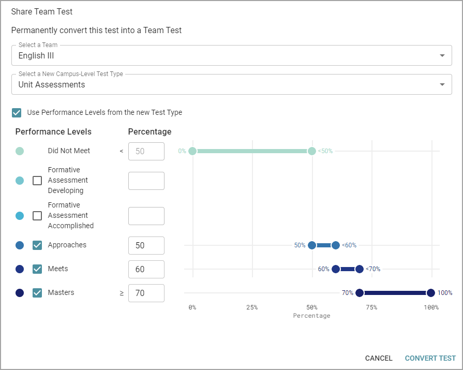Click the Approaches percentage field showing 50

click(146, 246)
